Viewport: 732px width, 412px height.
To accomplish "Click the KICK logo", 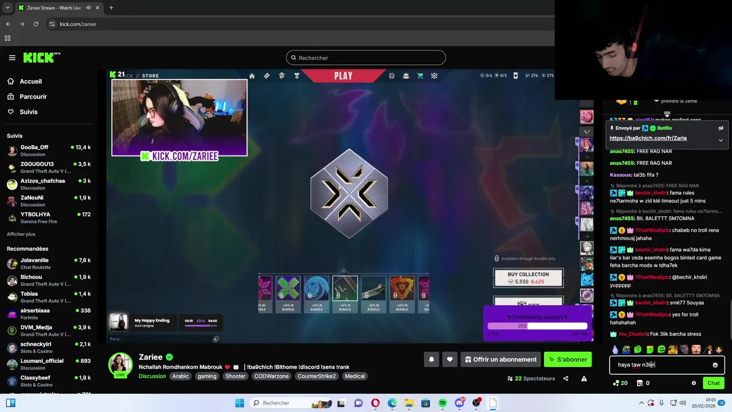I will 42,58.
